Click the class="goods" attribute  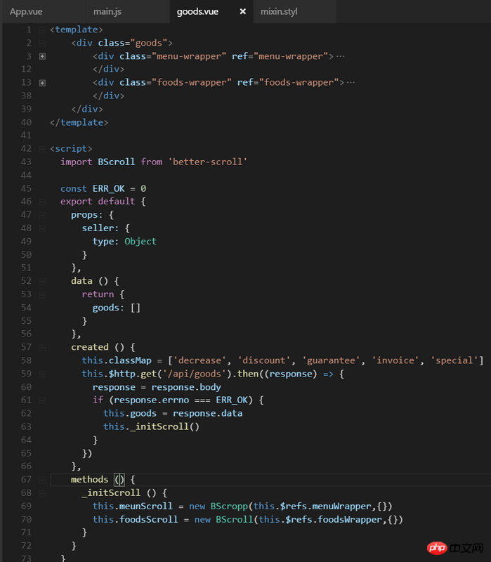[x=133, y=43]
